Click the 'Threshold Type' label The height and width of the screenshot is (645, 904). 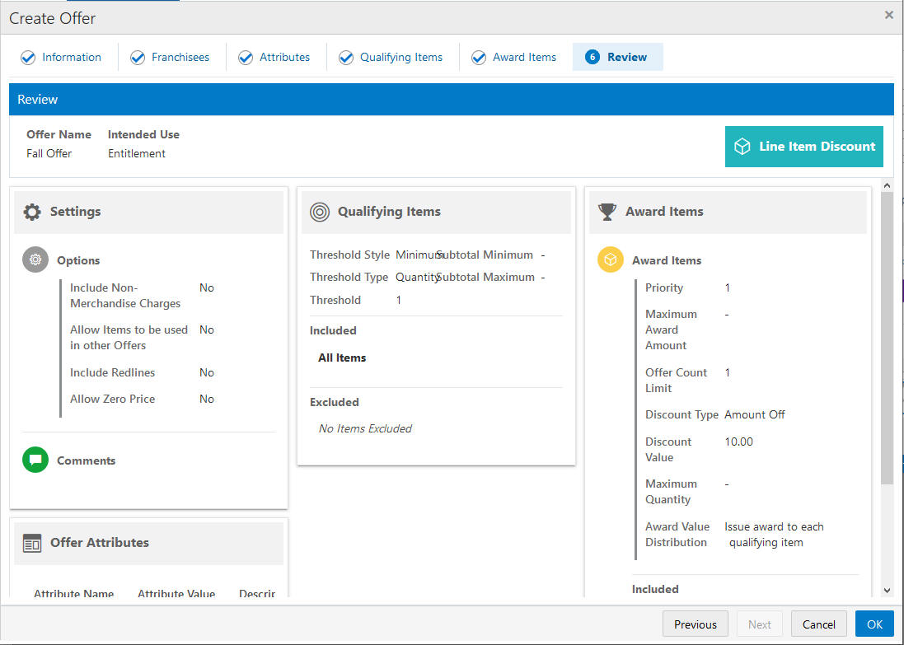349,278
